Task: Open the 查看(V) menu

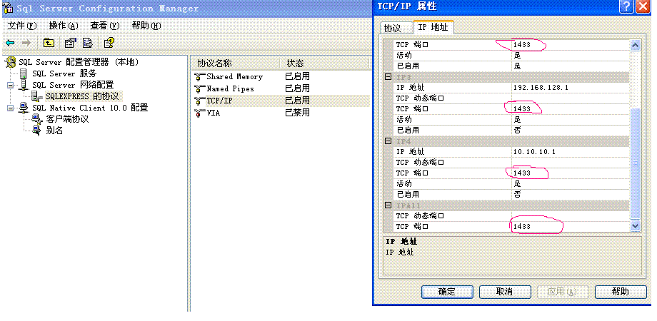Action: 105,26
